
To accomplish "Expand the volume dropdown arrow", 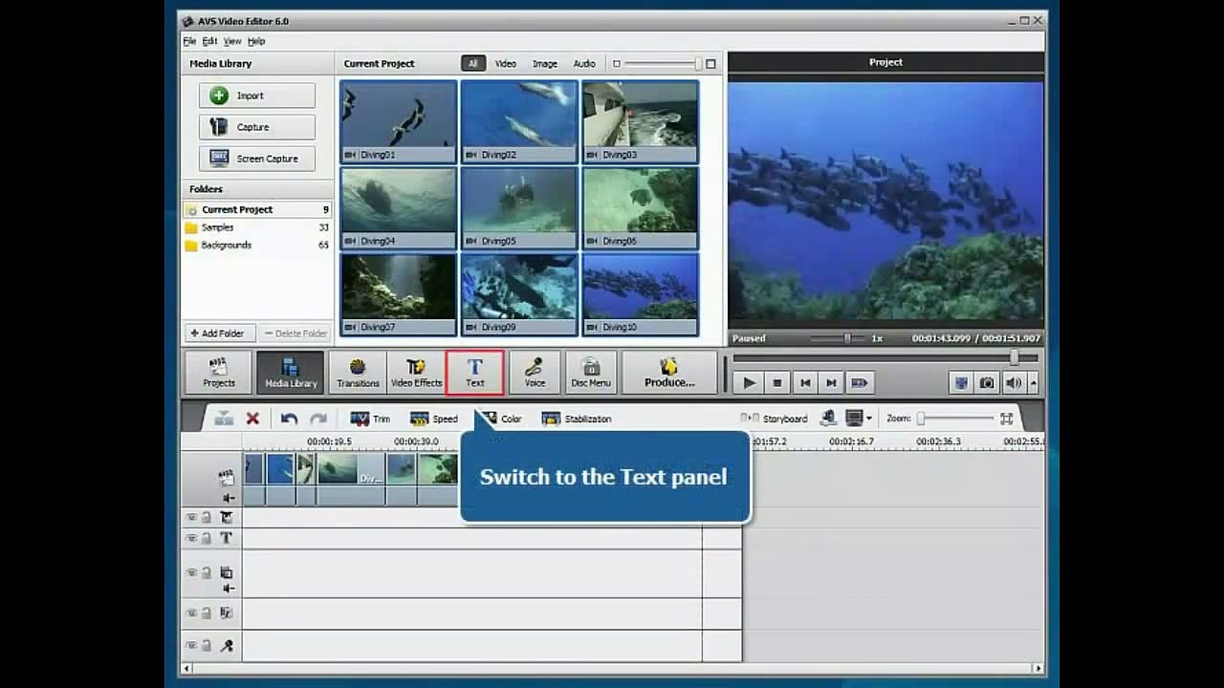I will click(x=1033, y=383).
